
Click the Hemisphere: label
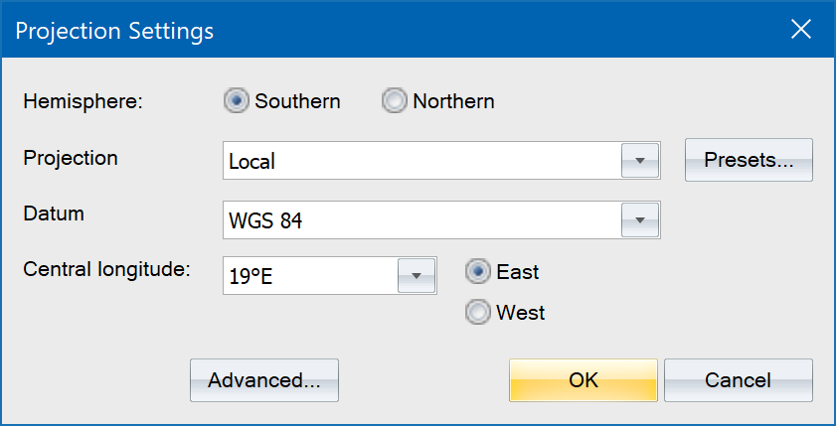[84, 101]
